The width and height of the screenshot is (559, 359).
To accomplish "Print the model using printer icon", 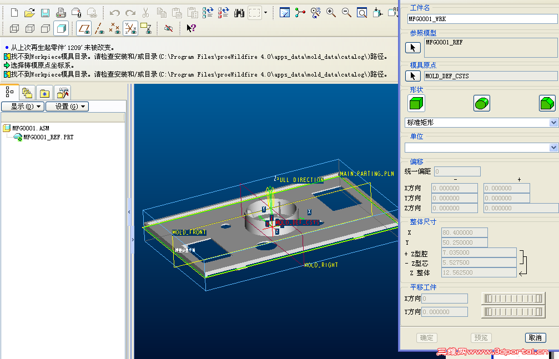I will [x=61, y=13].
